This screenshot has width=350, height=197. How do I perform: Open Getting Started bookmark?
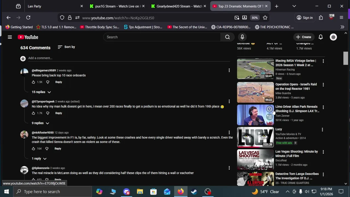19,27
